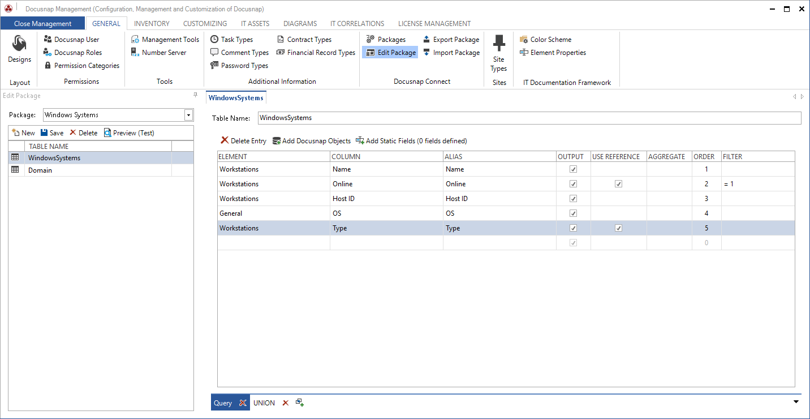Open Site Types
The width and height of the screenshot is (810, 419).
pyautogui.click(x=499, y=54)
